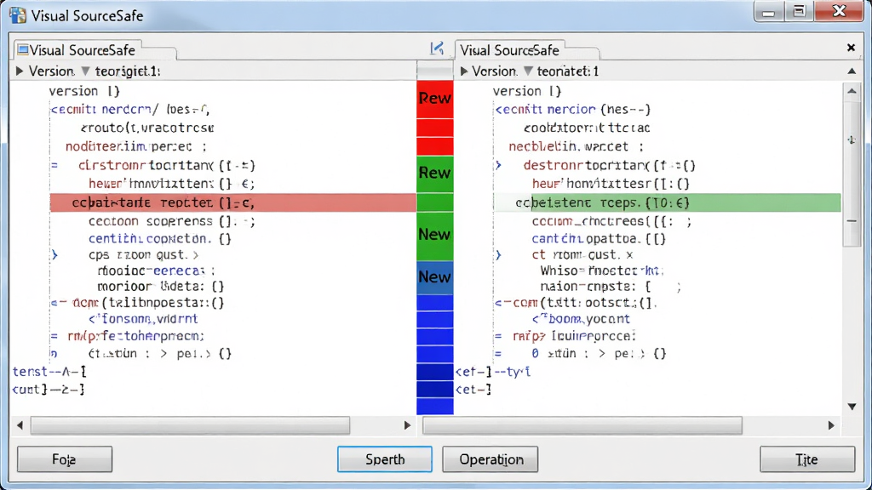Close the right pane with the X icon
This screenshot has width=872, height=490.
click(851, 48)
